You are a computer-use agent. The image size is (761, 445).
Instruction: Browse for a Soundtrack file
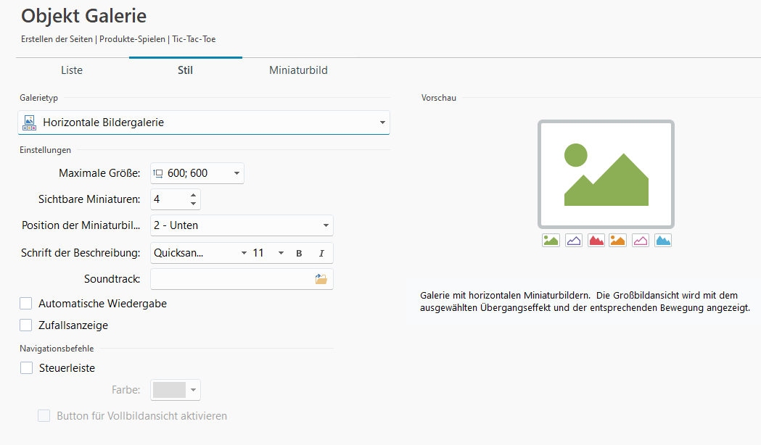321,279
